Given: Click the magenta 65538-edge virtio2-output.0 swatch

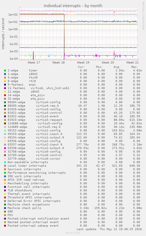Looking at the screenshot, I should click(x=5, y=148).
